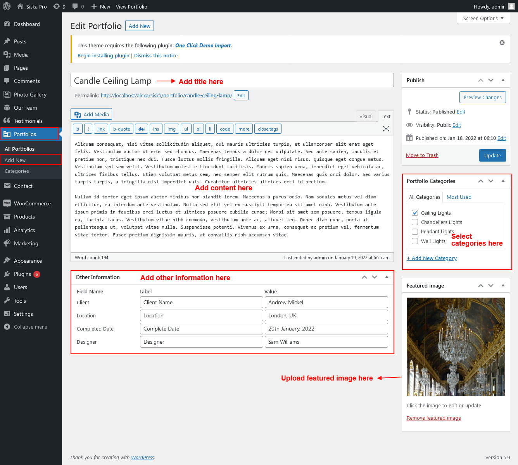This screenshot has width=518, height=465.
Task: Collapse the admin sidebar menu
Action: pyautogui.click(x=26, y=327)
